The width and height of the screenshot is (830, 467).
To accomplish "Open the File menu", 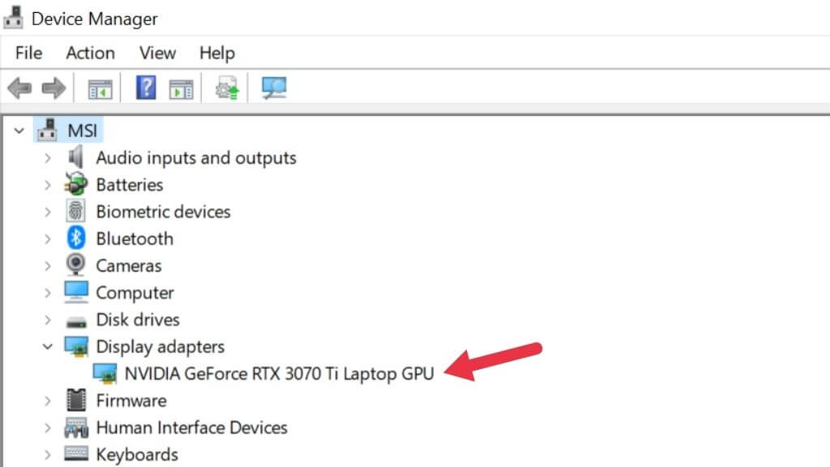I will click(28, 53).
